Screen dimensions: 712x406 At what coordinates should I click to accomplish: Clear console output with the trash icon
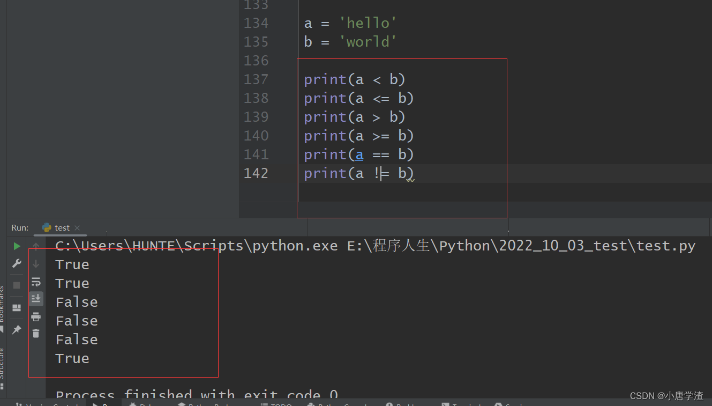point(36,334)
